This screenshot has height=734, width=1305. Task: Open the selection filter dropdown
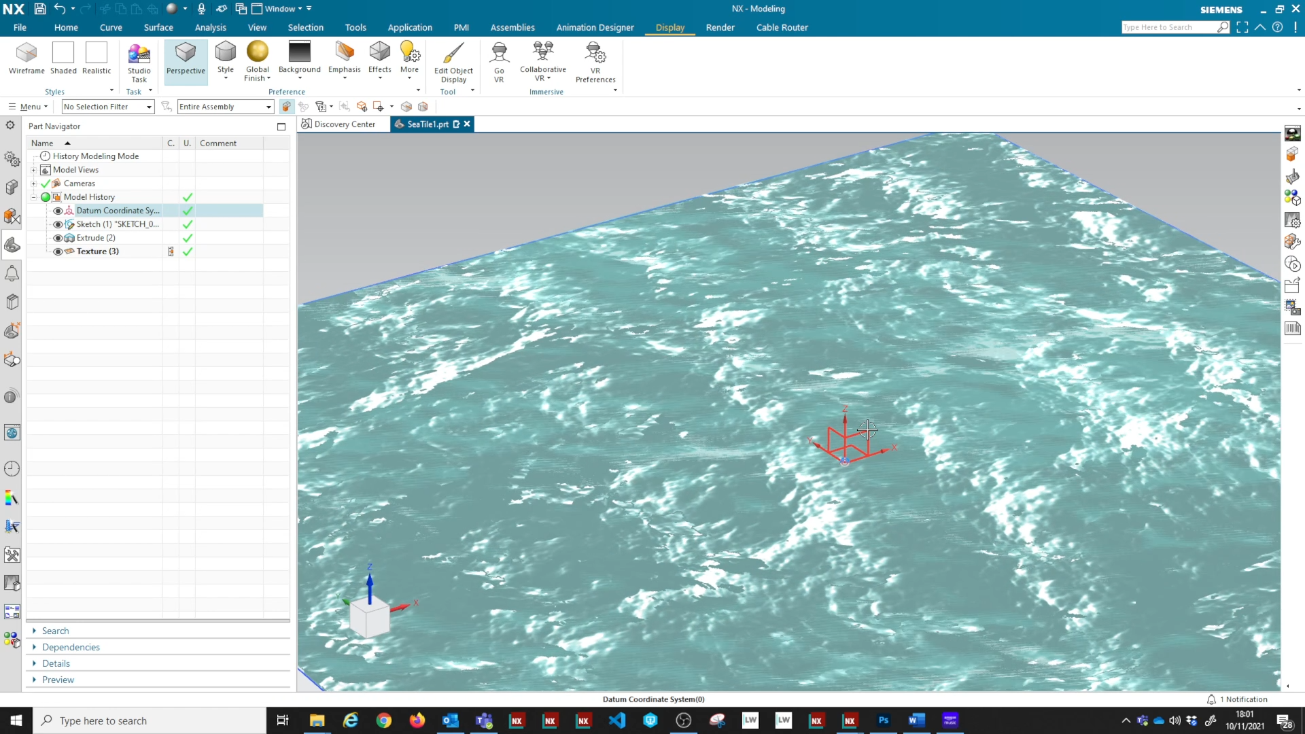point(148,107)
